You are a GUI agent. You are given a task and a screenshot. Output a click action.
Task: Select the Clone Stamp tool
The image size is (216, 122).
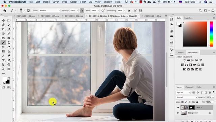click(9, 43)
